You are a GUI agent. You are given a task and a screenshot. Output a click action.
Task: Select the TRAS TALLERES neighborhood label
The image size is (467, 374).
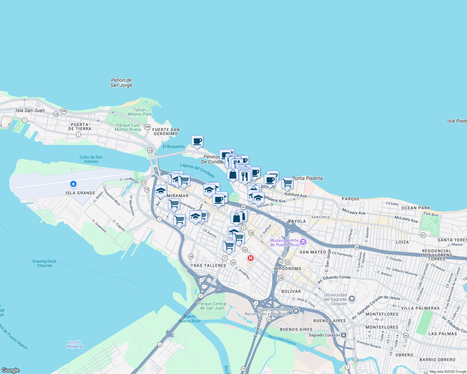[x=208, y=266]
